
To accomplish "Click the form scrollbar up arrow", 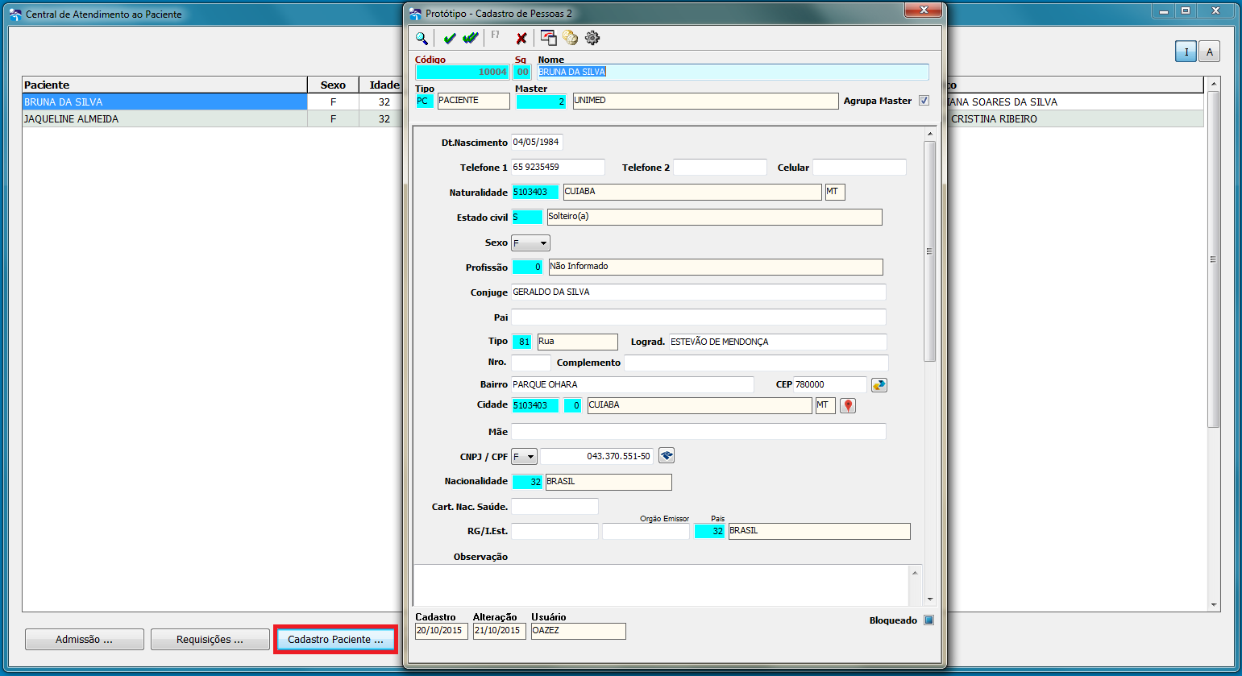I will tap(929, 134).
